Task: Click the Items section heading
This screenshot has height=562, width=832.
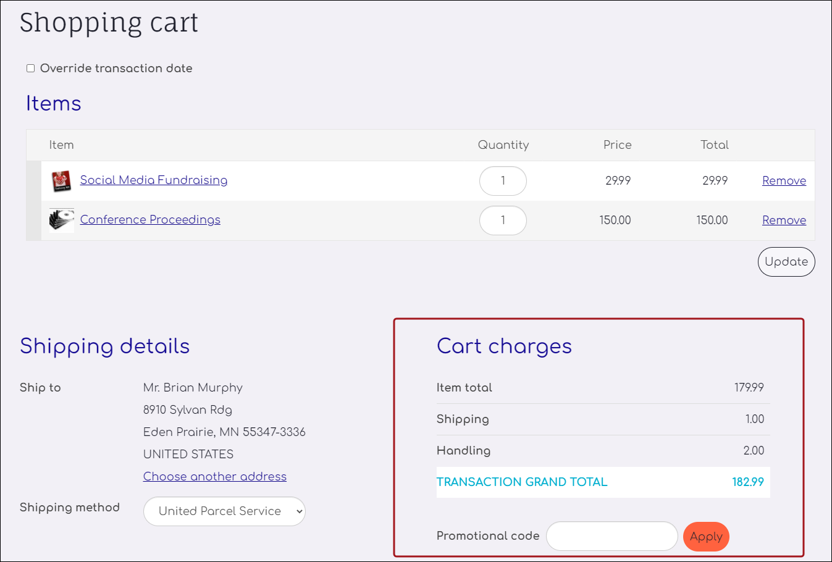Action: (53, 103)
